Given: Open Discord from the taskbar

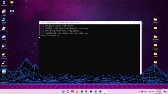Looking at the screenshot, I should [68, 91].
